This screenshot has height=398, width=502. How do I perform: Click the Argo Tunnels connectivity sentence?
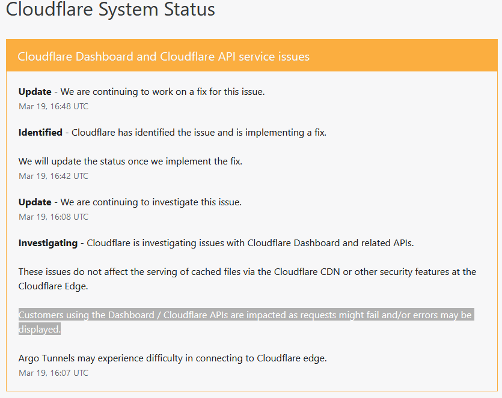pyautogui.click(x=173, y=358)
